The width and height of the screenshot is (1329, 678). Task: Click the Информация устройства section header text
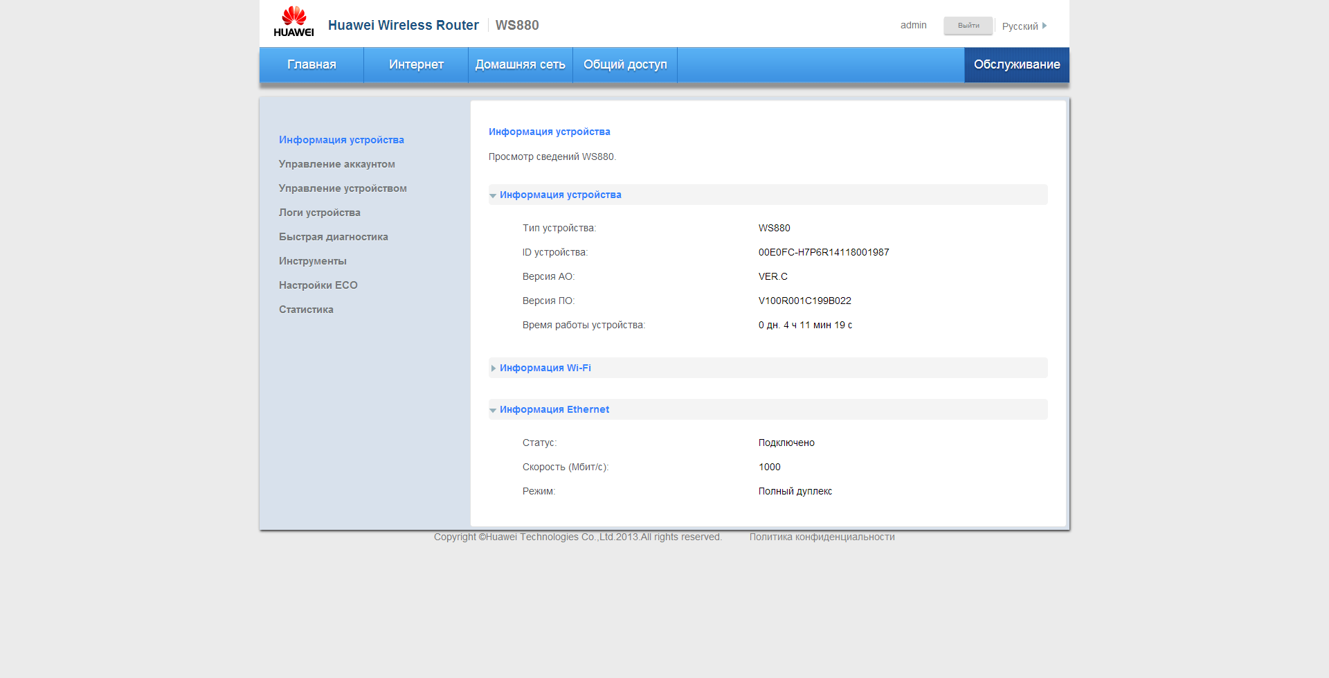[561, 195]
